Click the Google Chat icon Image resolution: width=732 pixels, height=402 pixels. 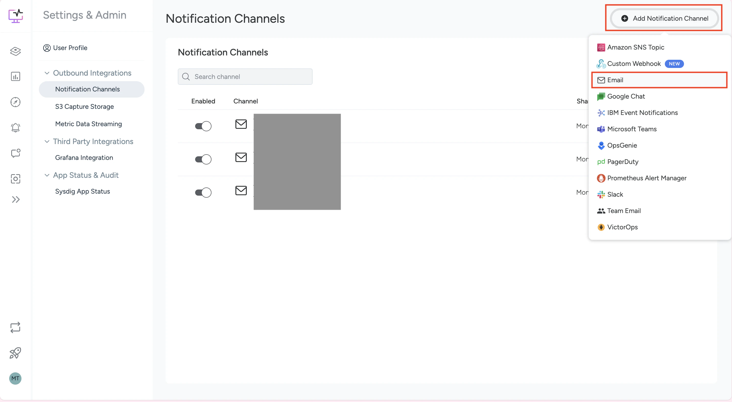tap(601, 97)
